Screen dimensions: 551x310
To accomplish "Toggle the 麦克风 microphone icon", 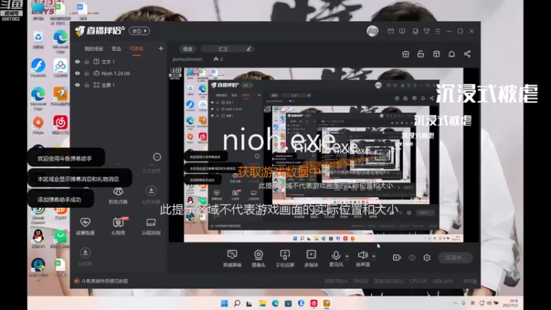I will (x=336, y=258).
